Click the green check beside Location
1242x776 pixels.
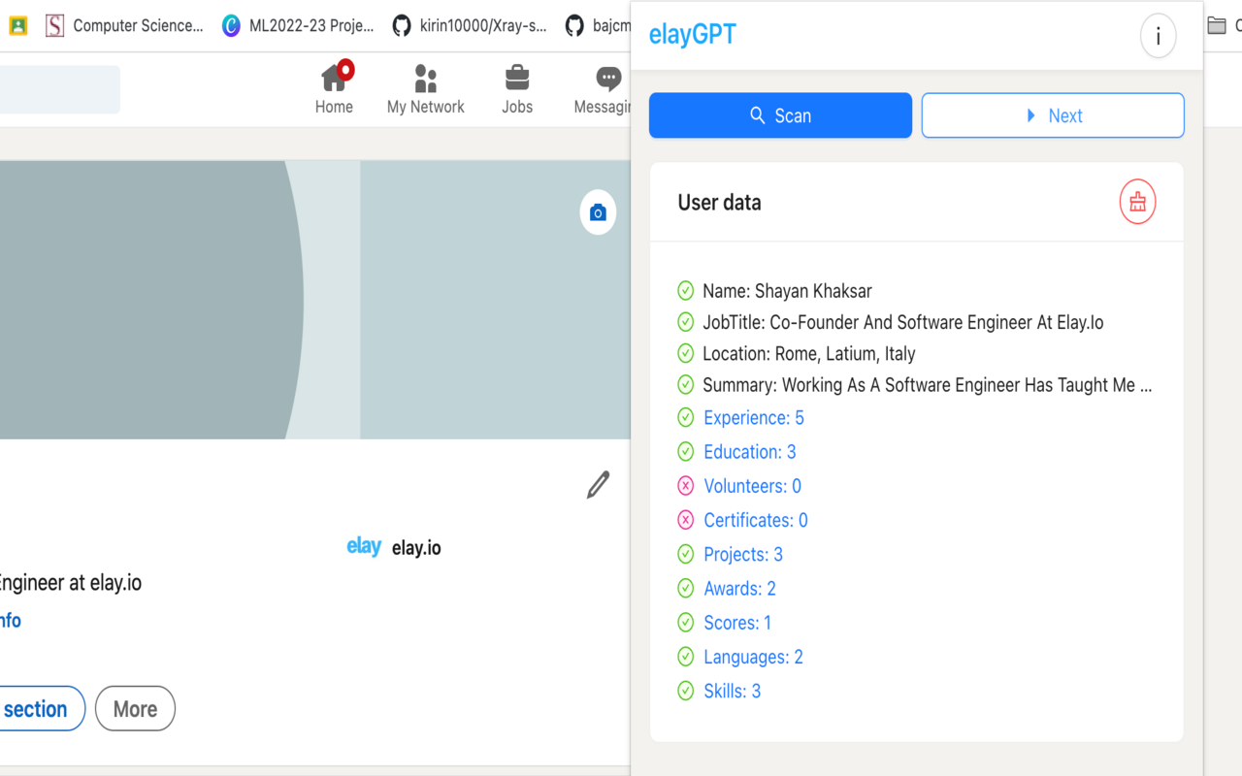(x=685, y=353)
